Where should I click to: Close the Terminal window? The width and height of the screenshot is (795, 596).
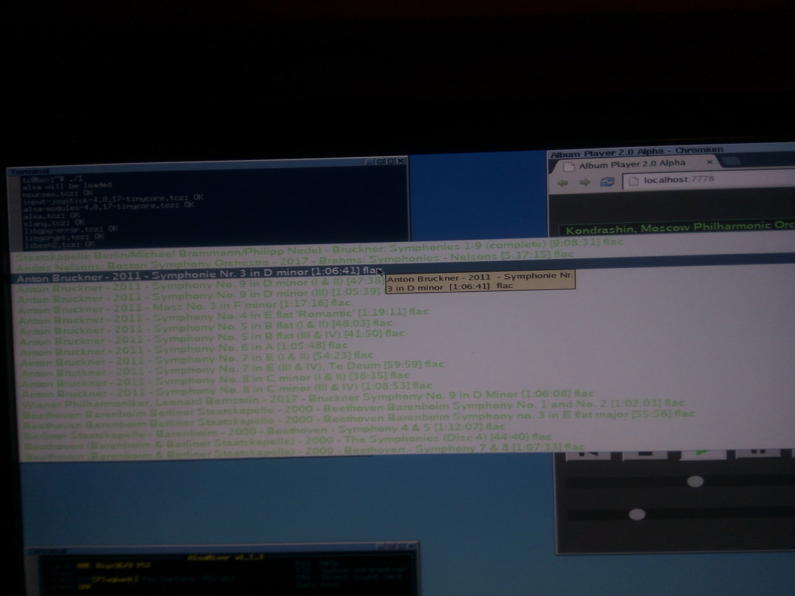pos(401,162)
